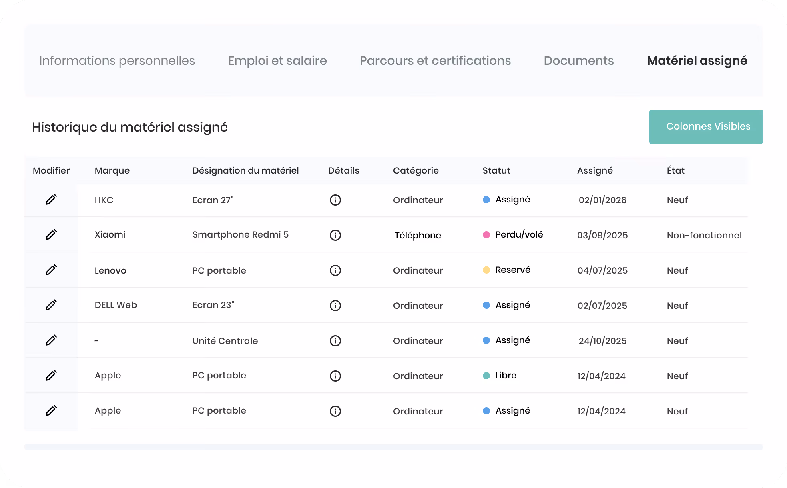Click Désignation du matériel column header

click(245, 171)
